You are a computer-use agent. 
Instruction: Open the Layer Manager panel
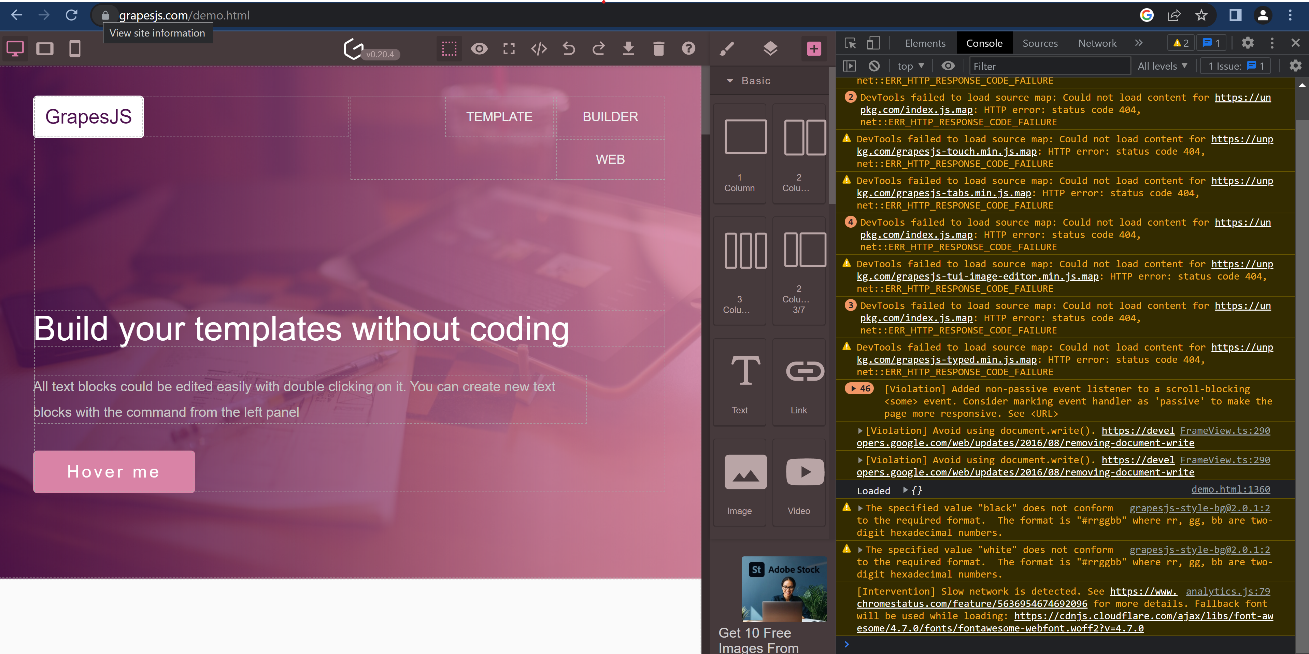[x=770, y=48]
